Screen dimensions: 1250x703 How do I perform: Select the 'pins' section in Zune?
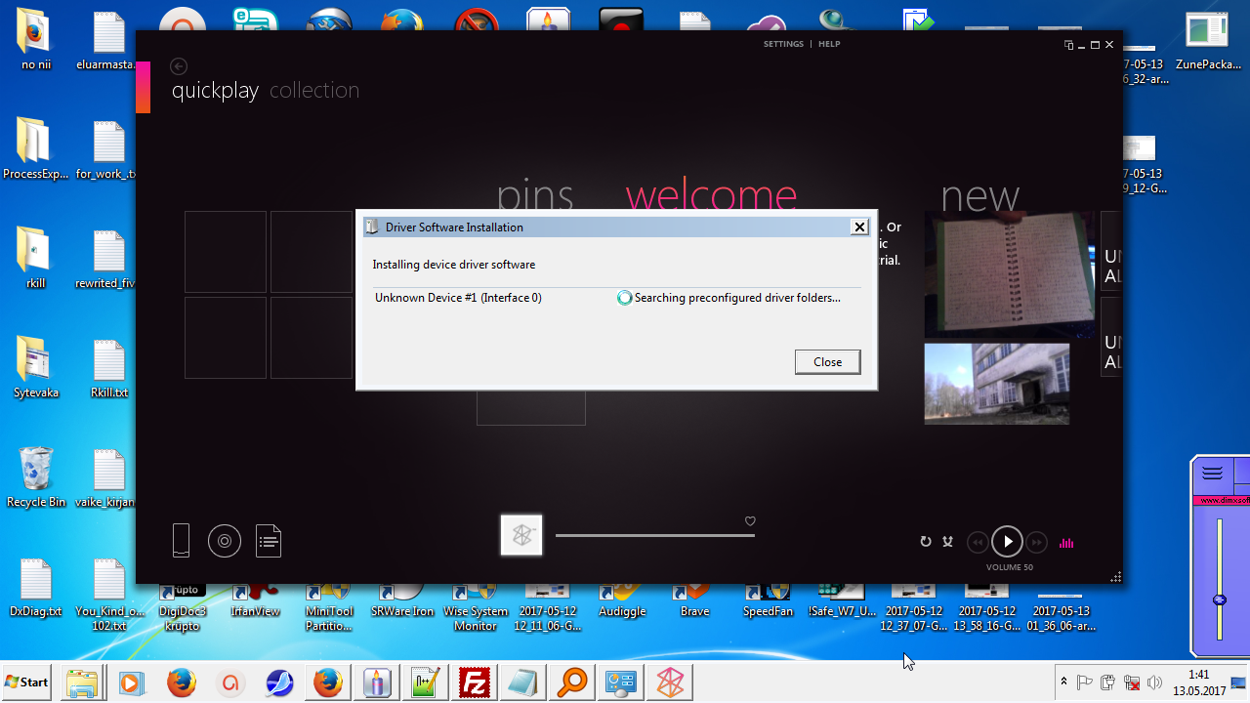click(535, 195)
